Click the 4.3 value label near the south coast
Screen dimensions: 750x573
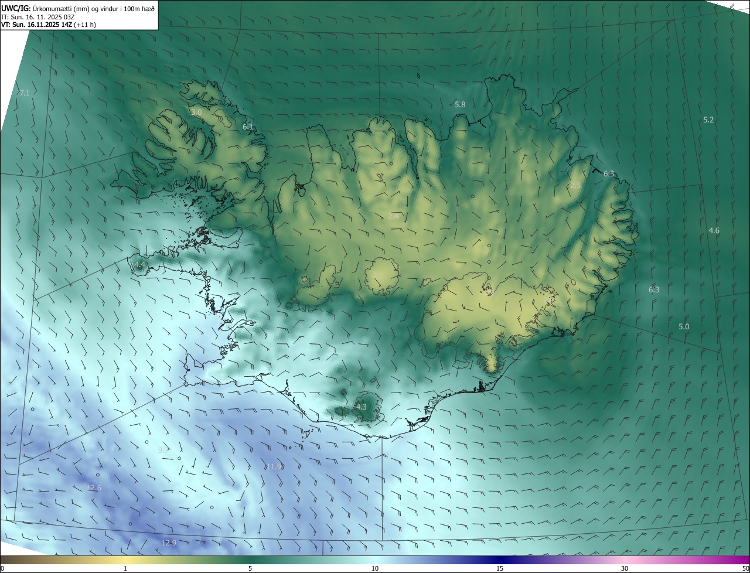tap(362, 407)
